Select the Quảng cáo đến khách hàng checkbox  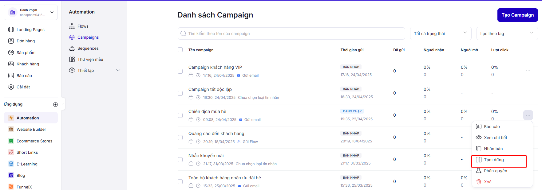180,137
